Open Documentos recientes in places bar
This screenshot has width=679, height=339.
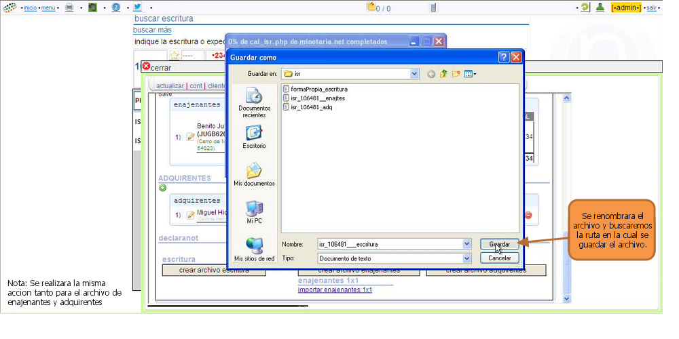point(254,102)
